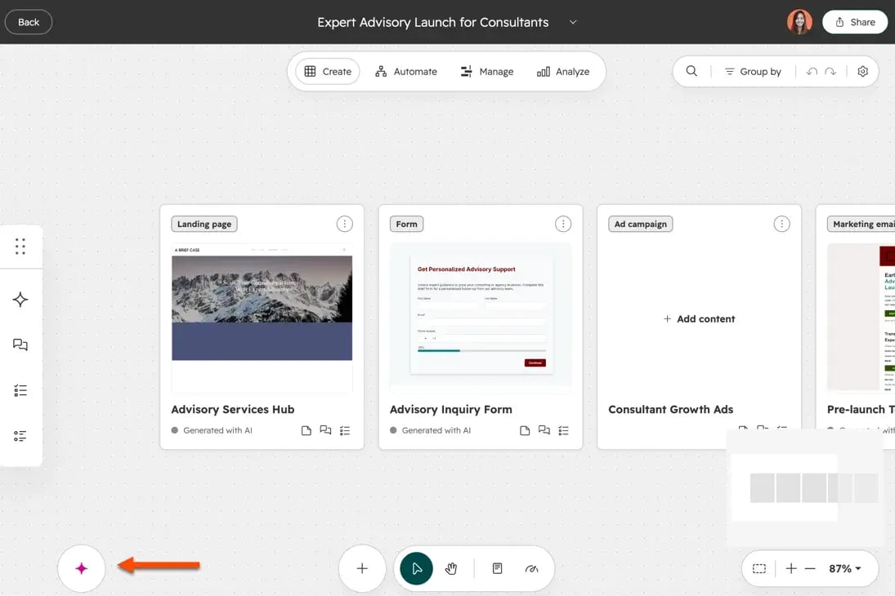The height and width of the screenshot is (596, 895).
Task: Click the sidebar drag handle dots icon
Action: (x=20, y=247)
